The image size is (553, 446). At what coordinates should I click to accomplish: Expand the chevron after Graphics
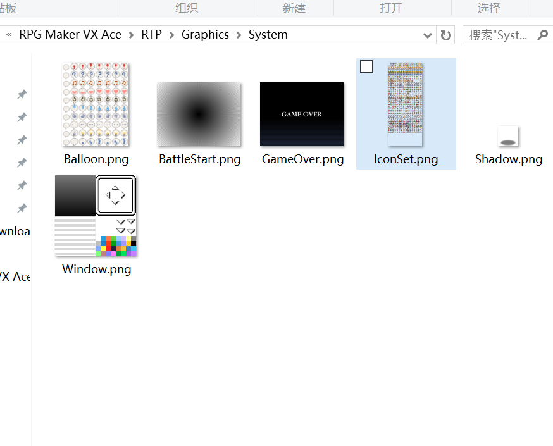point(239,35)
